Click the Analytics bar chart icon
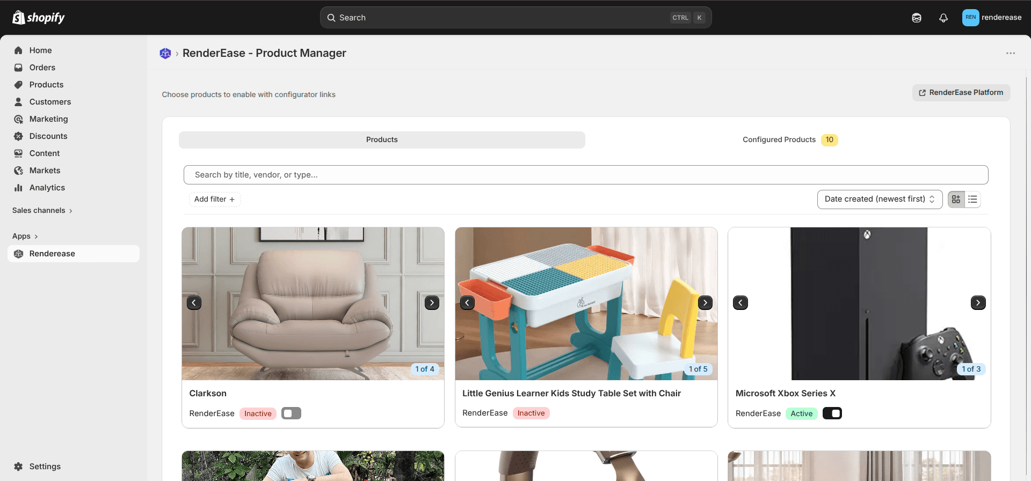 tap(18, 188)
